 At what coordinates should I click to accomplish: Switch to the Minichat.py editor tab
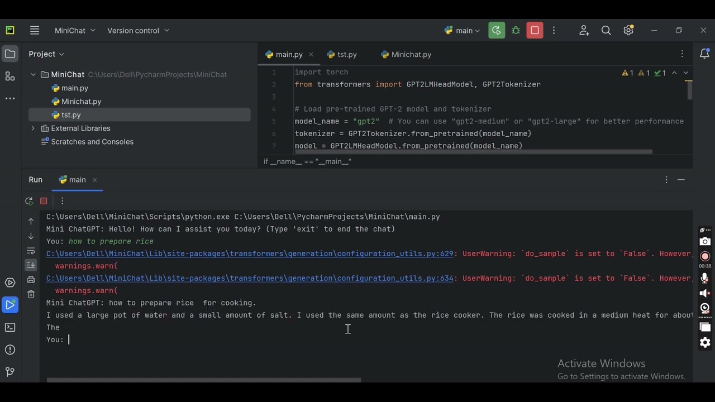coord(406,55)
